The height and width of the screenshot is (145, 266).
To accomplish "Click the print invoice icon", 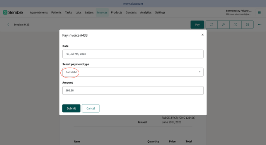I will click(247, 25).
